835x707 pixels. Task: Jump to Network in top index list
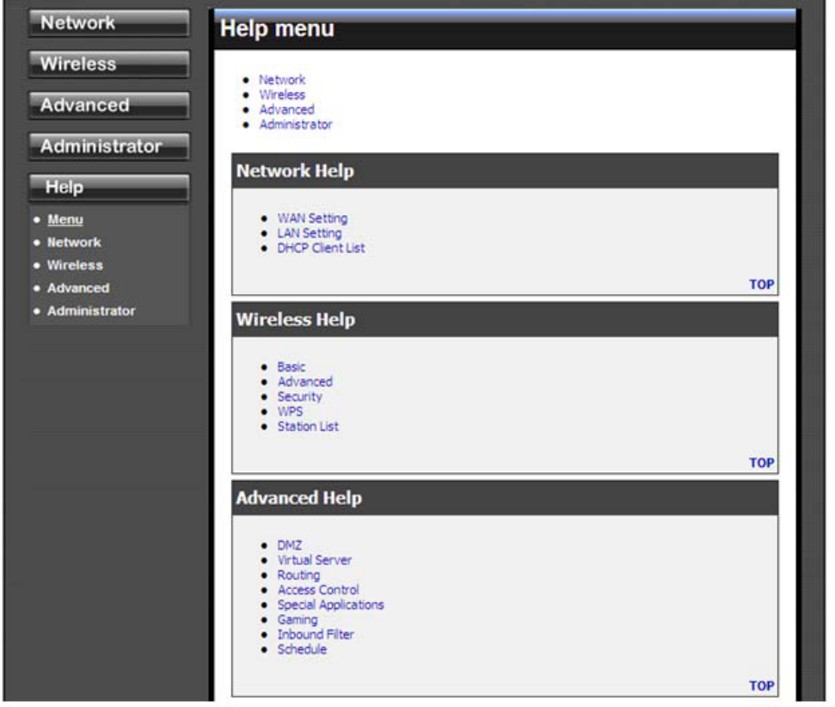[x=282, y=80]
